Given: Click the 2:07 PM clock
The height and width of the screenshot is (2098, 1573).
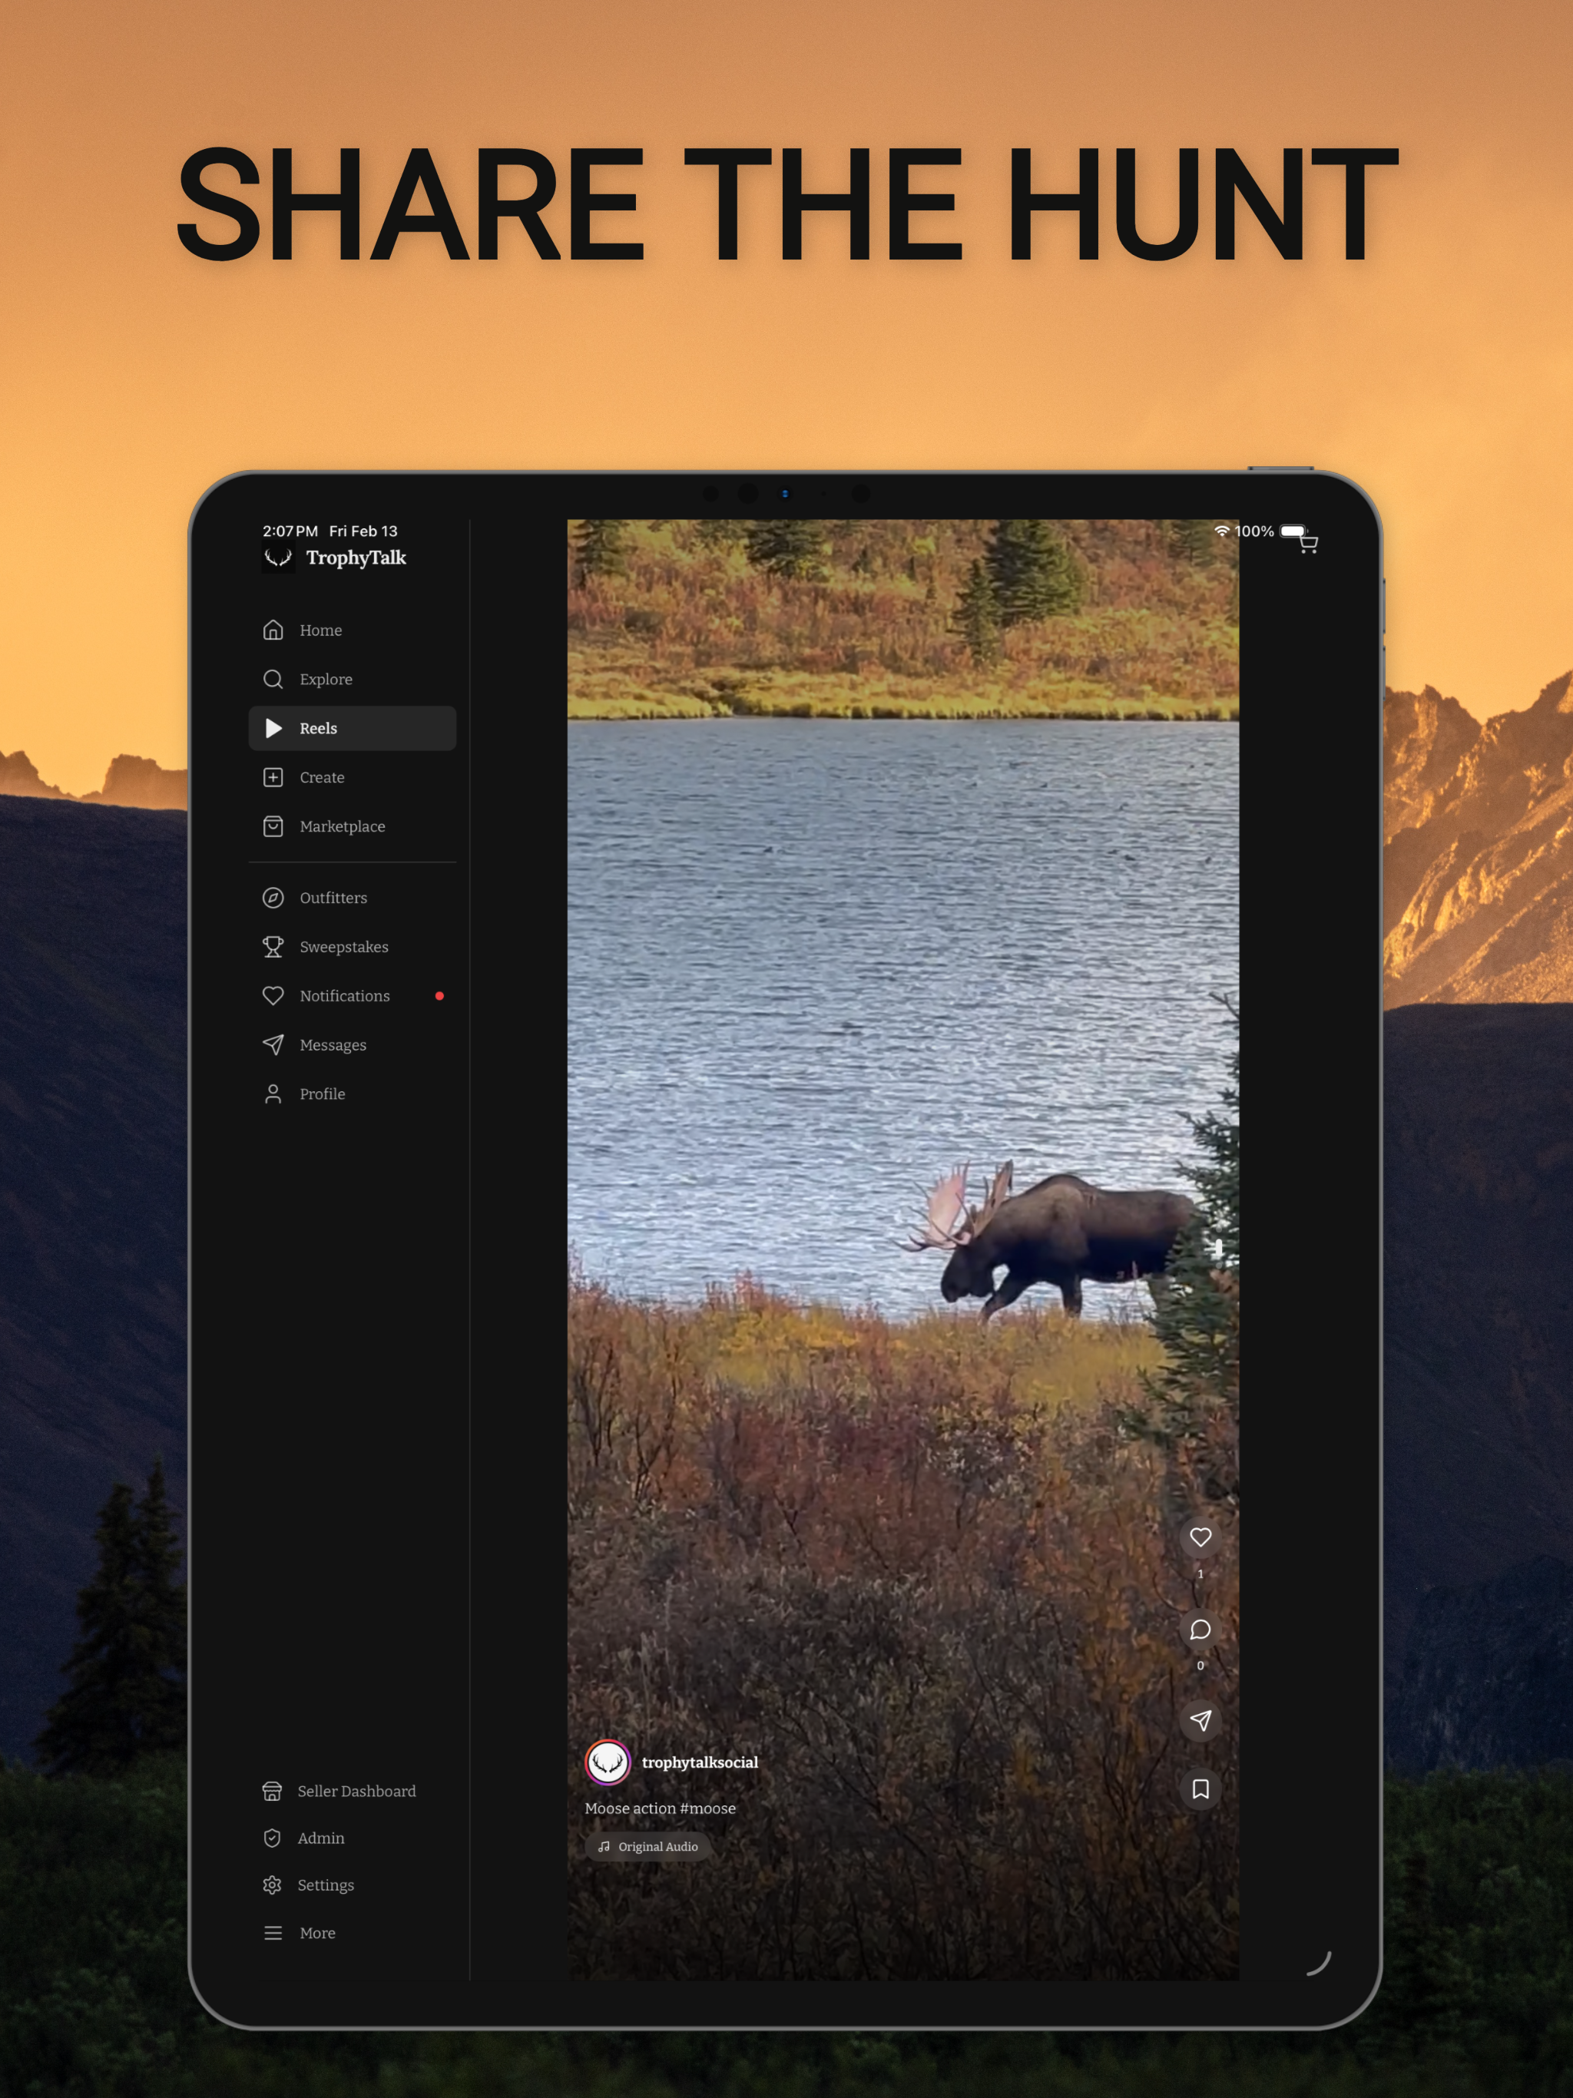Looking at the screenshot, I should point(290,531).
